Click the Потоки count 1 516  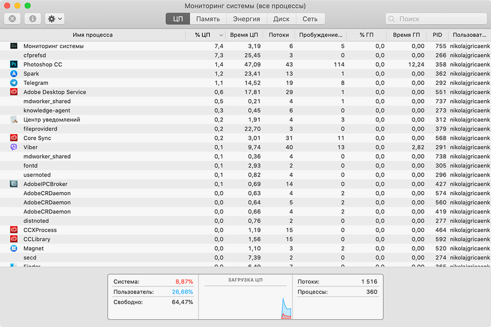click(x=369, y=282)
